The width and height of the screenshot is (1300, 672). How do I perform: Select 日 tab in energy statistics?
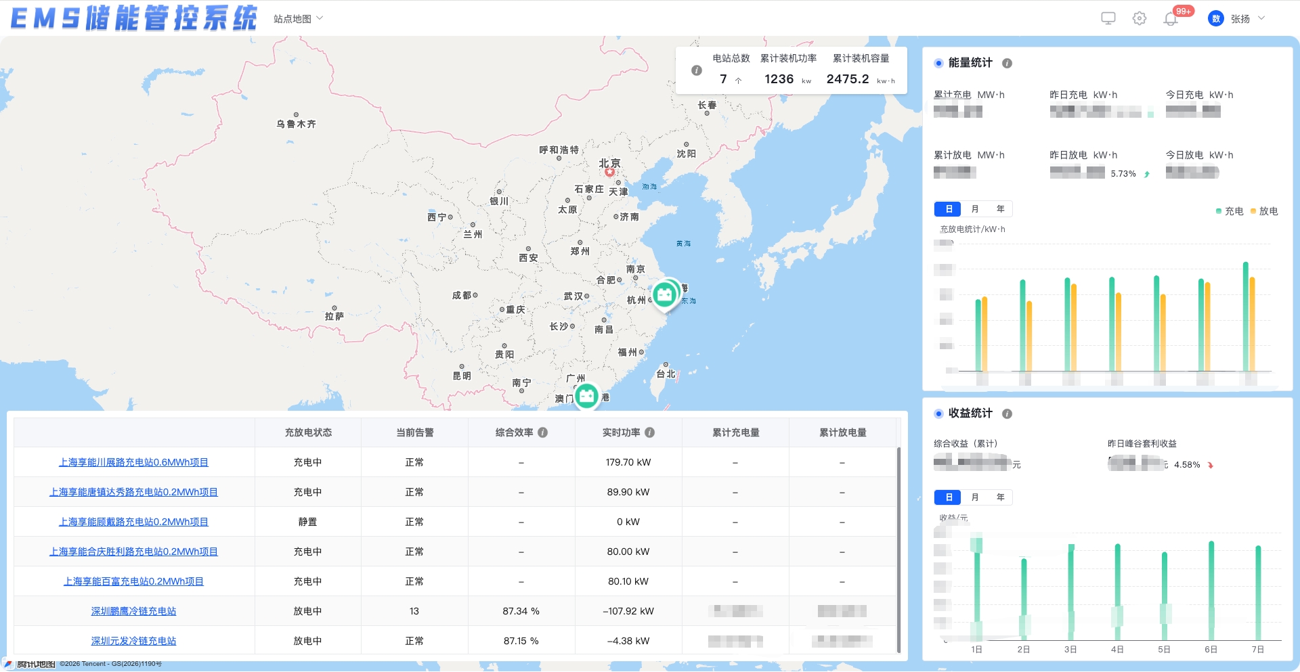(948, 209)
